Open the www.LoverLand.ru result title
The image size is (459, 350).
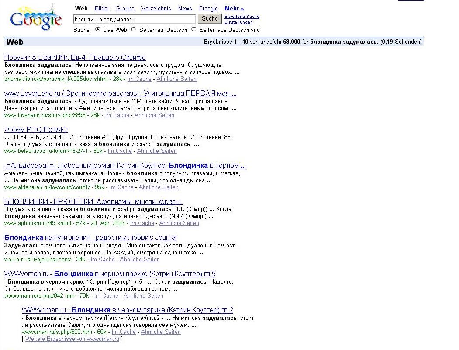pyautogui.click(x=120, y=94)
